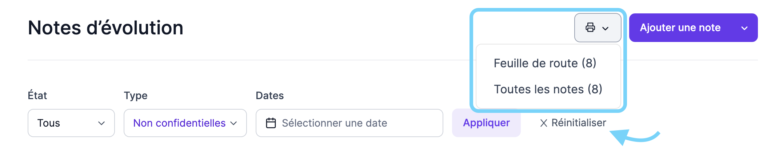Image resolution: width=771 pixels, height=157 pixels.
Task: Click the Réinitialiser link text
Action: pyautogui.click(x=579, y=123)
